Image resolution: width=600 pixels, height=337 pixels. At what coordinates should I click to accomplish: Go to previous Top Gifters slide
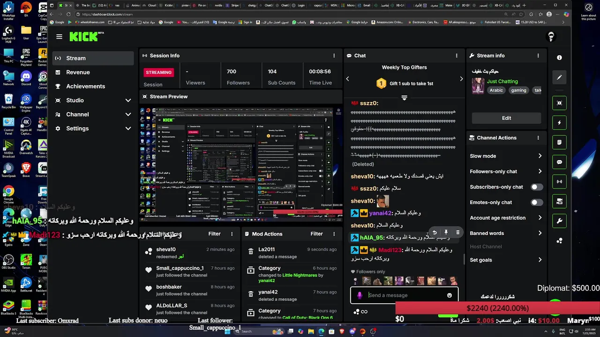[x=347, y=79]
